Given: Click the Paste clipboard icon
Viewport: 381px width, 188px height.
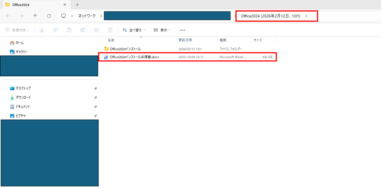Looking at the screenshot, I should 69,30.
